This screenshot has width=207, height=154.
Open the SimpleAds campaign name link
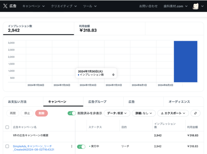pyautogui.click(x=34, y=148)
